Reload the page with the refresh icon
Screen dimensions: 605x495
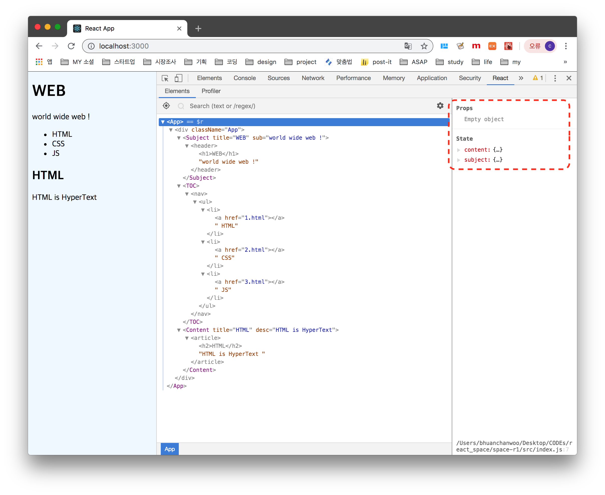tap(71, 46)
